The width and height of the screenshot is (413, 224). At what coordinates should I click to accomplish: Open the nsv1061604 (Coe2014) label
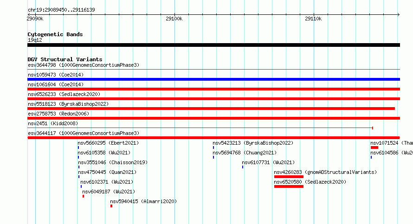[56, 84]
